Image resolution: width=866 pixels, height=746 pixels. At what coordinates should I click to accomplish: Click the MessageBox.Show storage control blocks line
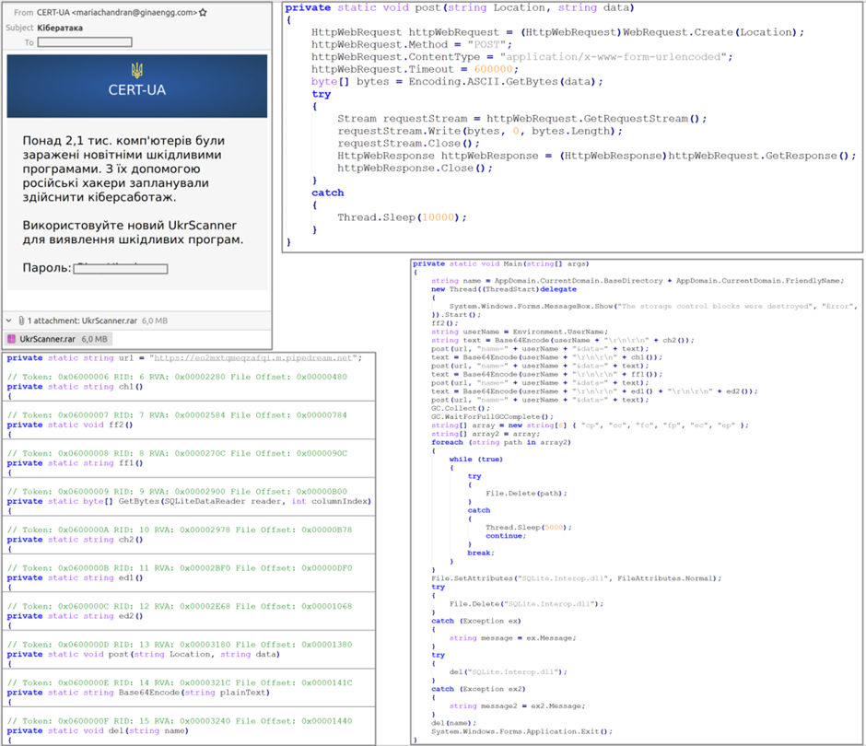tap(653, 306)
